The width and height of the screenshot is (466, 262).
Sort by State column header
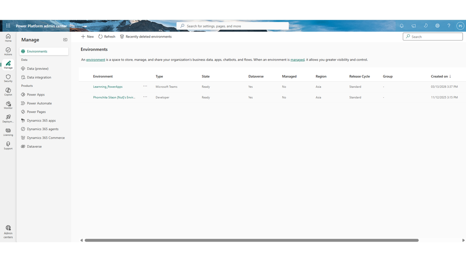(x=206, y=76)
